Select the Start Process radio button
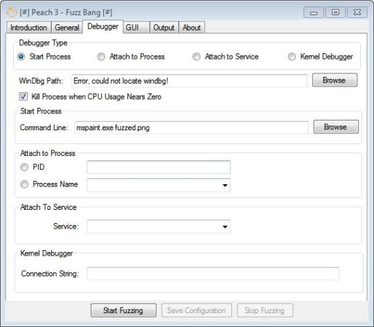The width and height of the screenshot is (374, 327). 21,57
